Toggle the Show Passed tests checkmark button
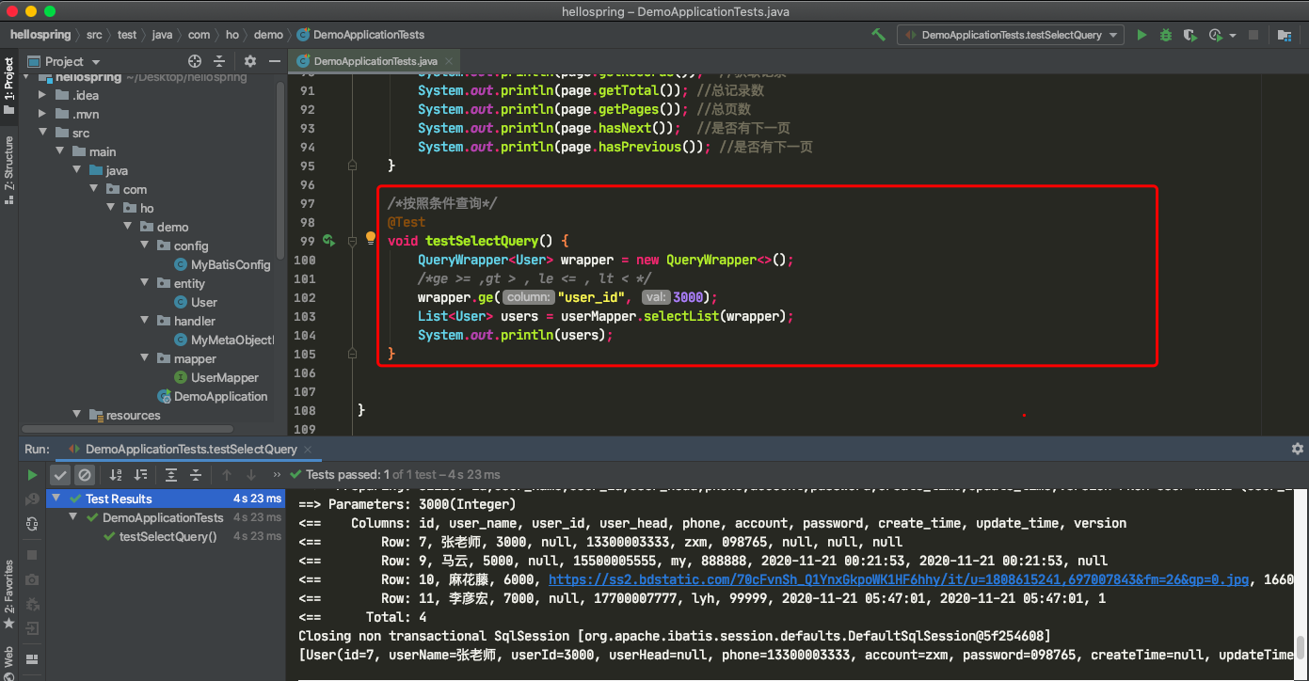Screen dimensions: 1309x681 60,475
